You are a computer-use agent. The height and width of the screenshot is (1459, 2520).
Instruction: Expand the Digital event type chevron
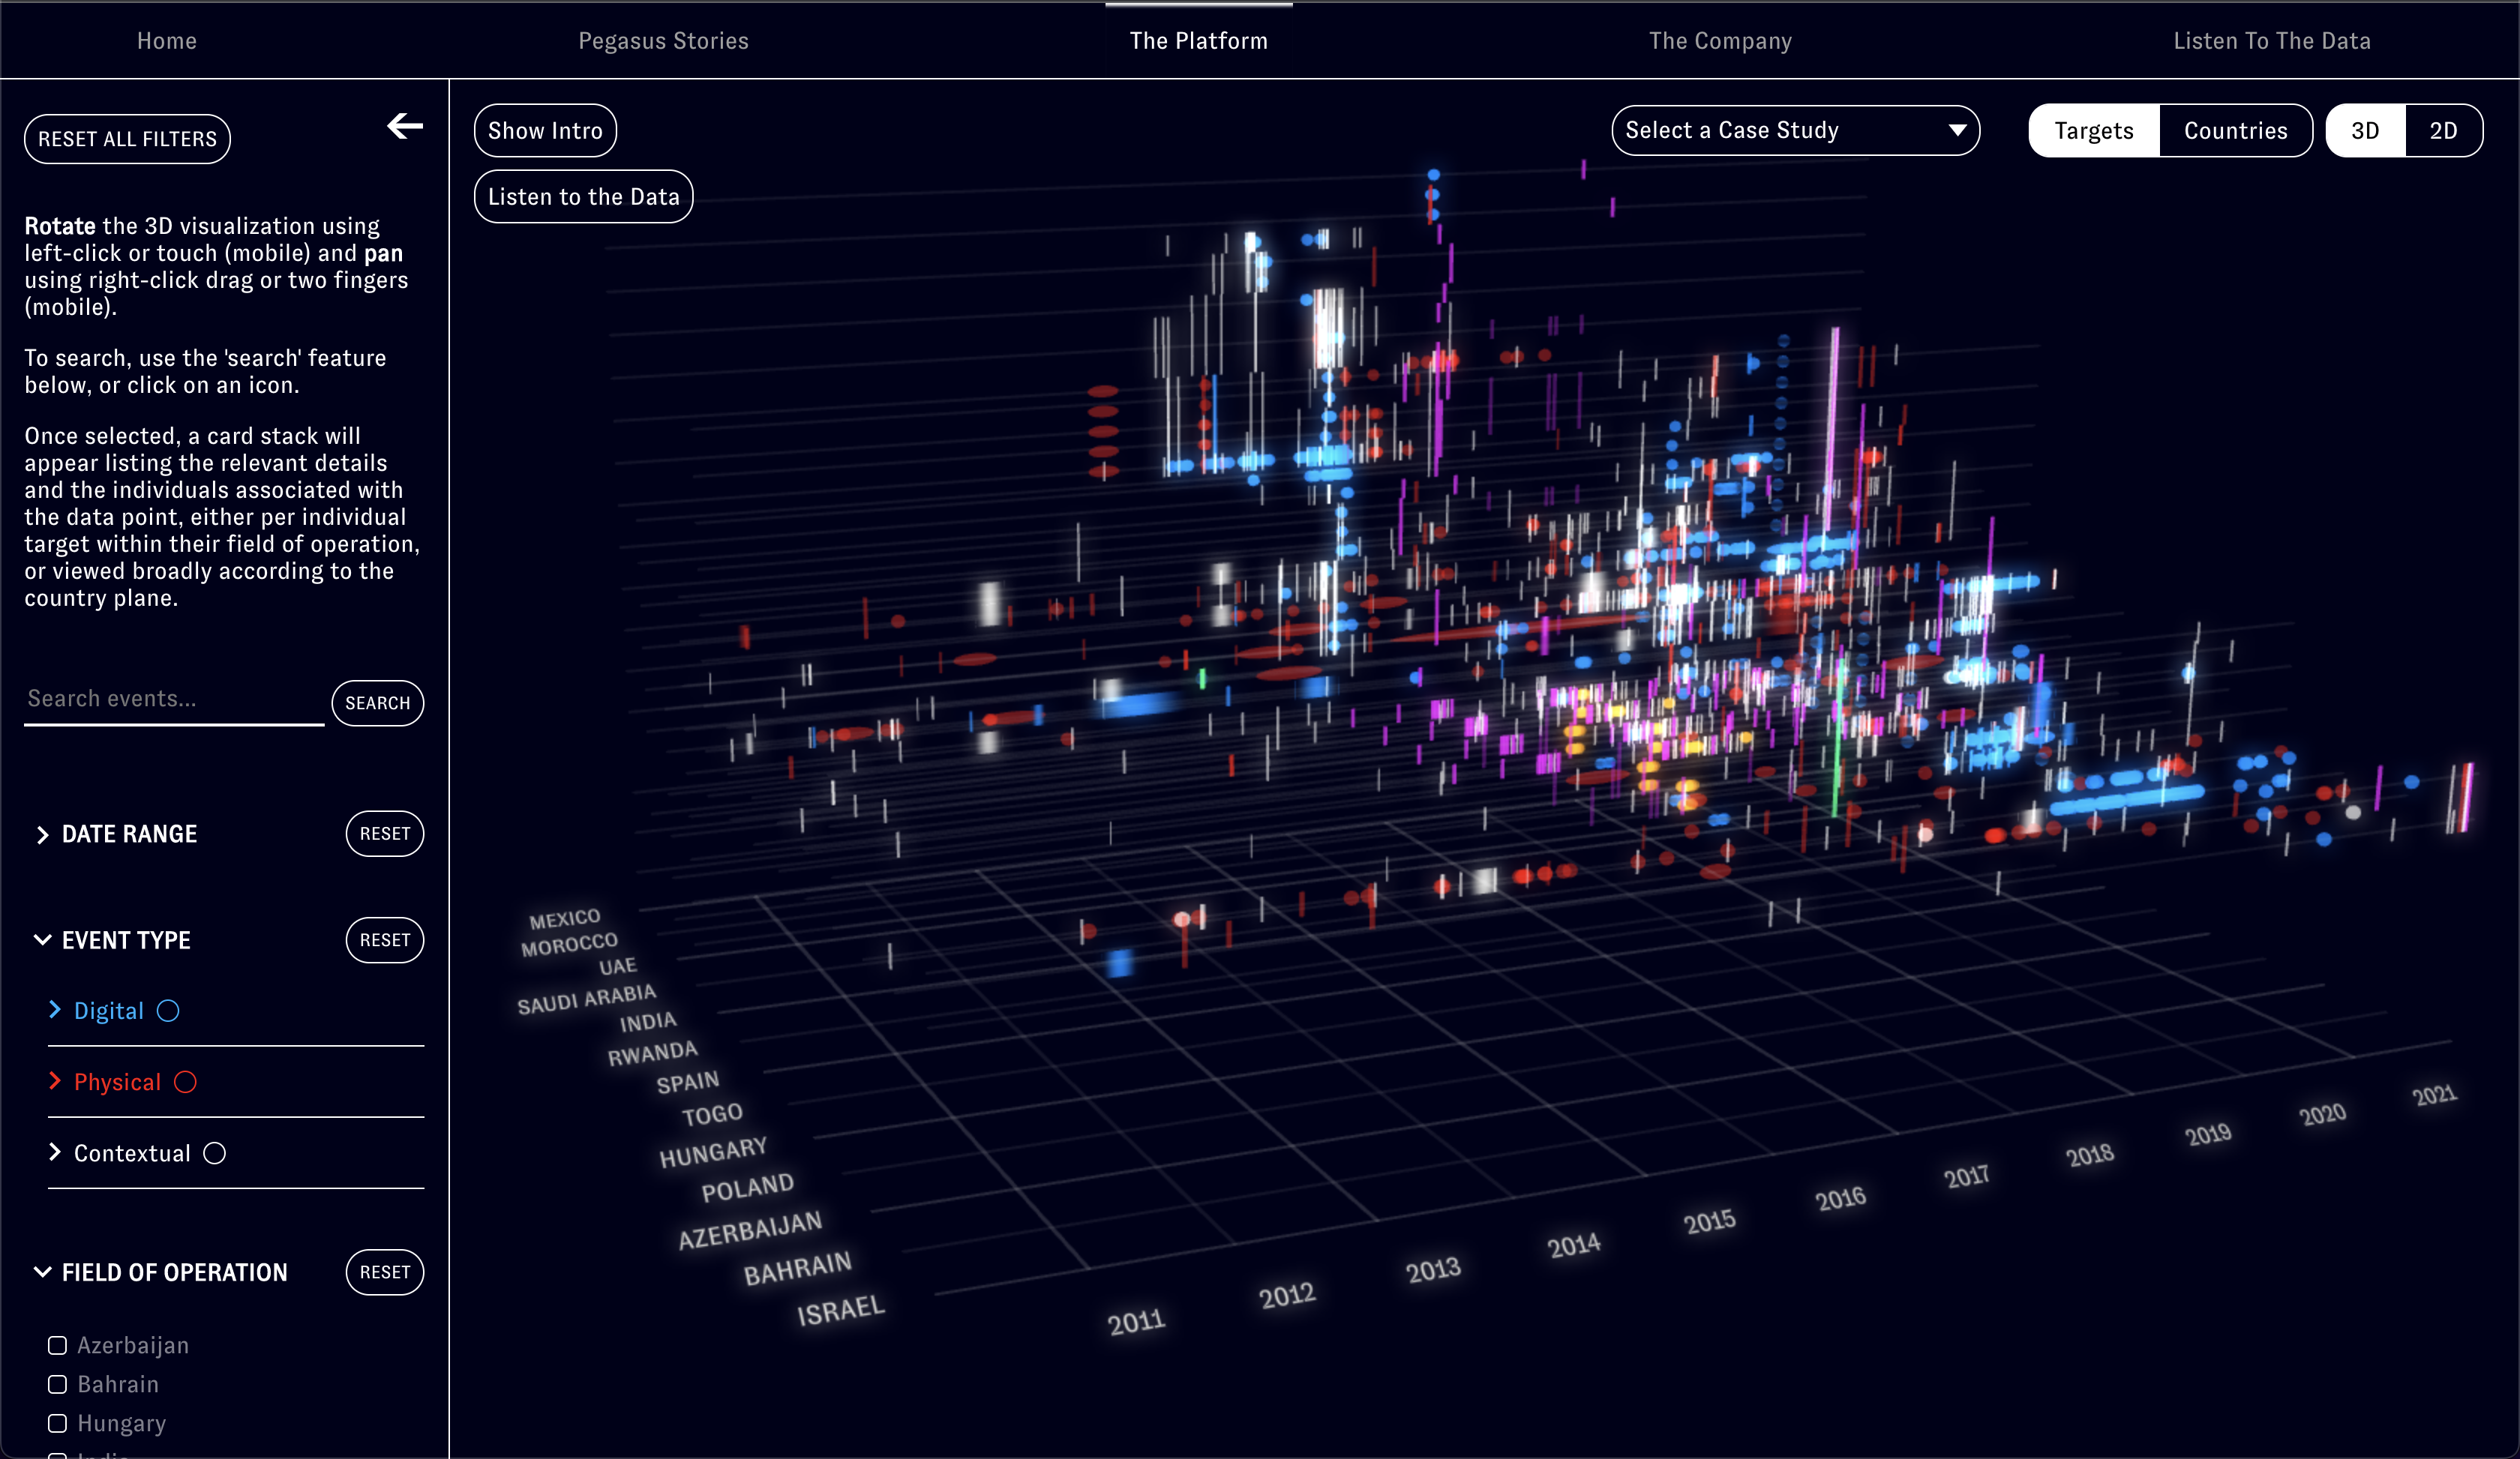[55, 1011]
